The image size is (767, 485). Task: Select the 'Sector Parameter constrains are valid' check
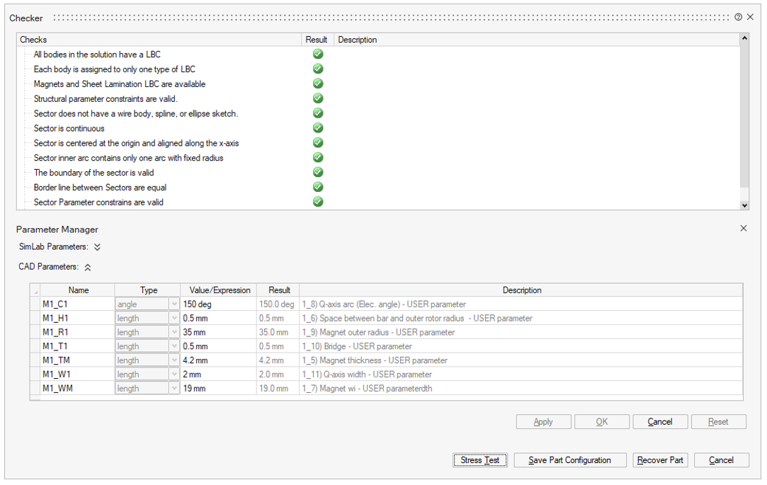pyautogui.click(x=98, y=202)
